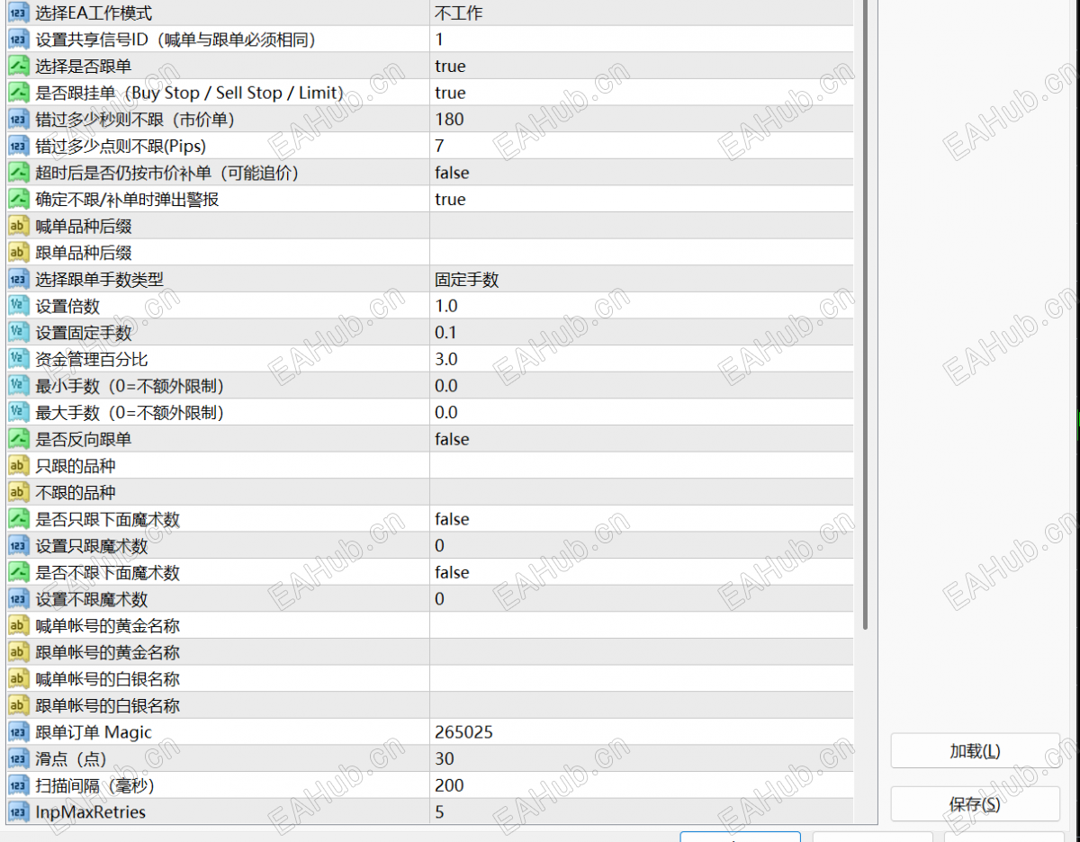Open the 是否跟挂单 value dropdown
1080x842 pixels.
click(641, 93)
